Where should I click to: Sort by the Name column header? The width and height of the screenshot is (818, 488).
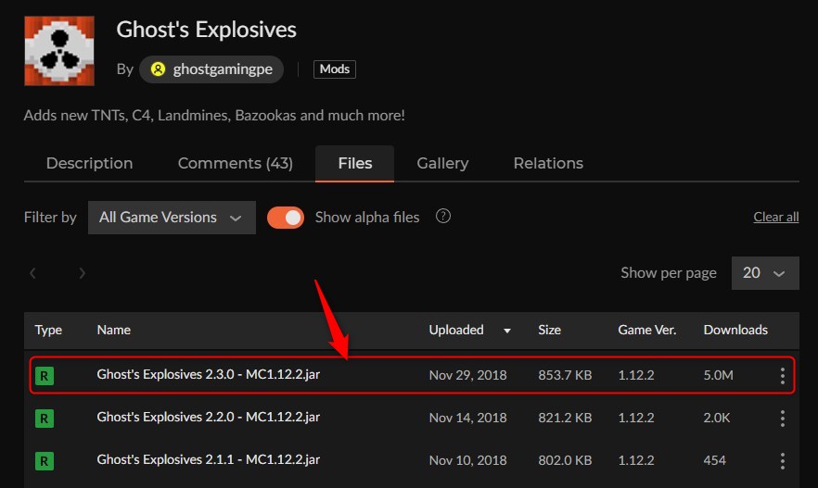pos(114,330)
